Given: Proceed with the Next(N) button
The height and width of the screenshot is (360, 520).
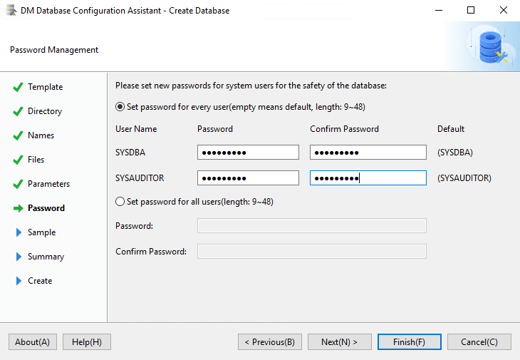Looking at the screenshot, I should [x=339, y=341].
